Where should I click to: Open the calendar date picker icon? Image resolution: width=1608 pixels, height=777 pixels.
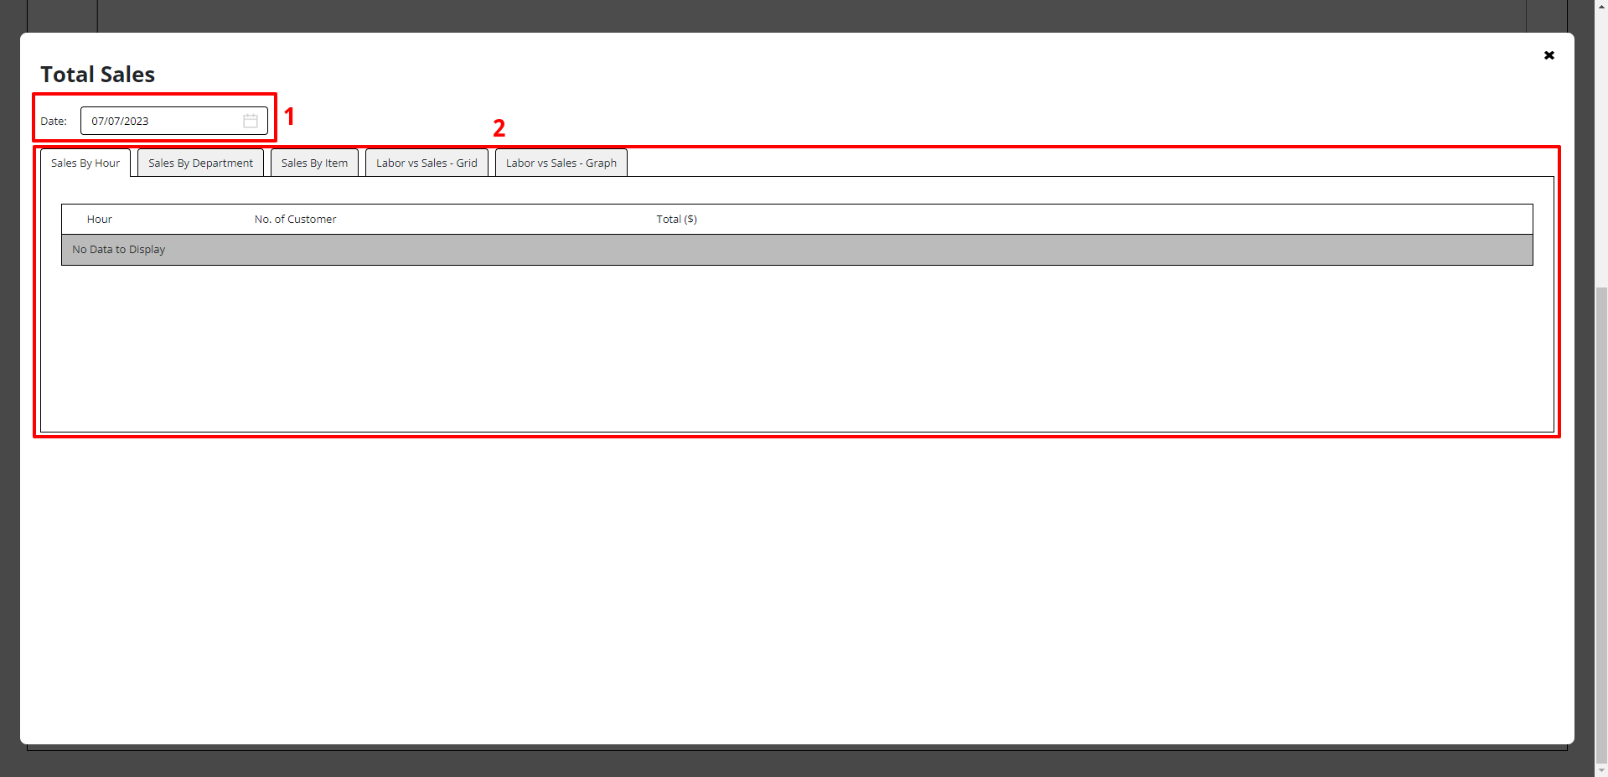pos(250,121)
